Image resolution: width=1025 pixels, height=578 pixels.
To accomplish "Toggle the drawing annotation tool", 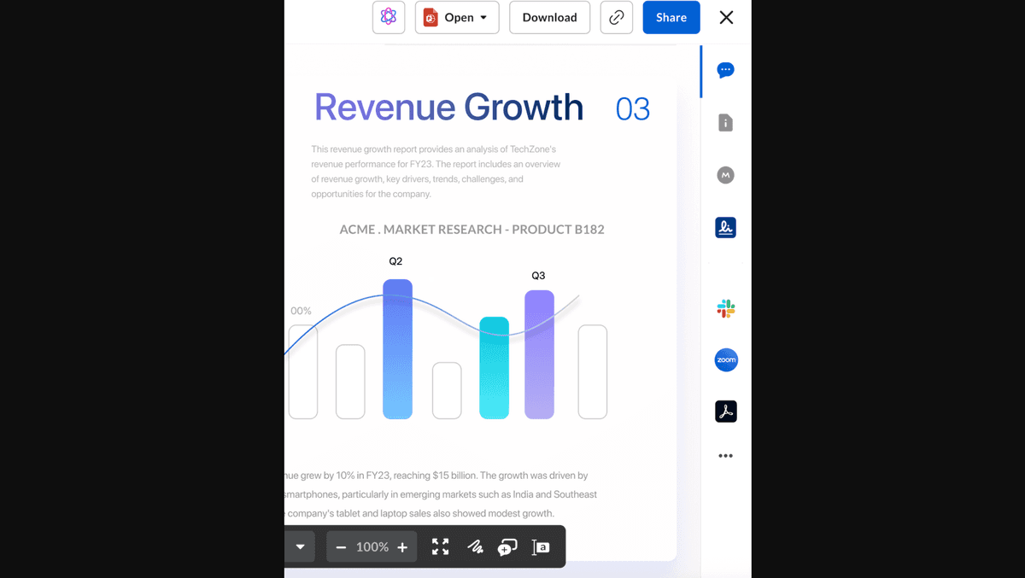I will 475,547.
